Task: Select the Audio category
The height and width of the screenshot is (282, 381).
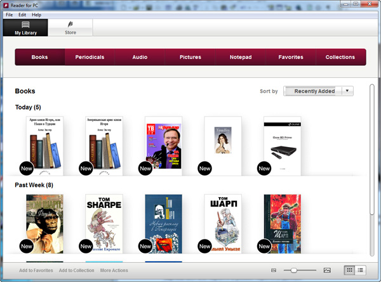Action: [140, 57]
